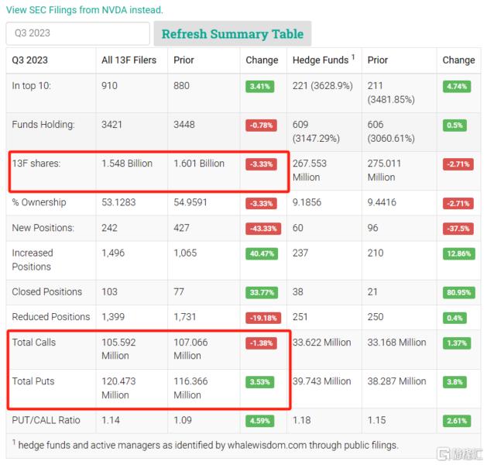Select the PUT/CALL ratio value 1.14
The height and width of the screenshot is (465, 487).
pos(111,420)
